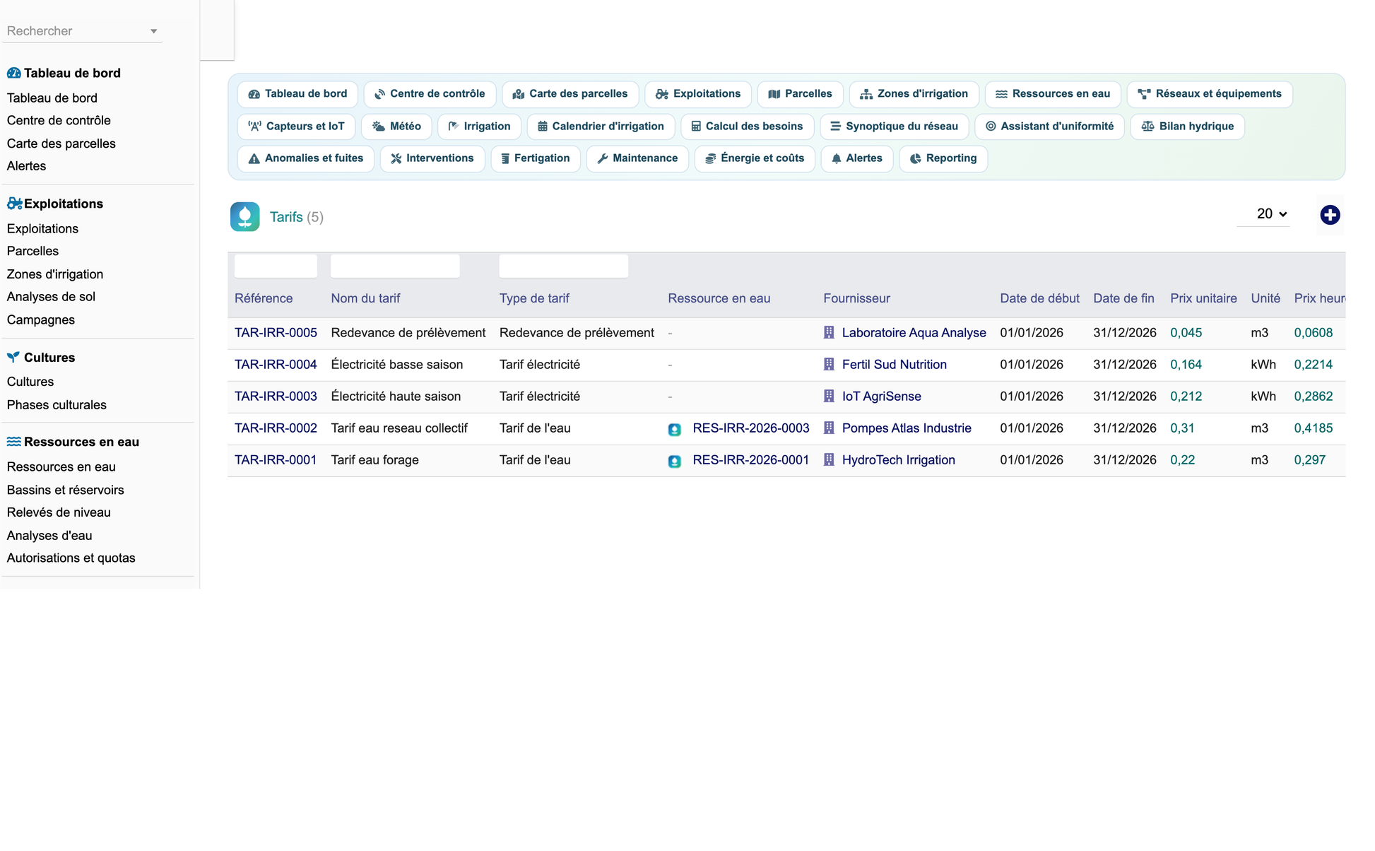Open Carte des parcelles toolbar tab
Viewport: 1375px width, 851px height.
pos(570,94)
